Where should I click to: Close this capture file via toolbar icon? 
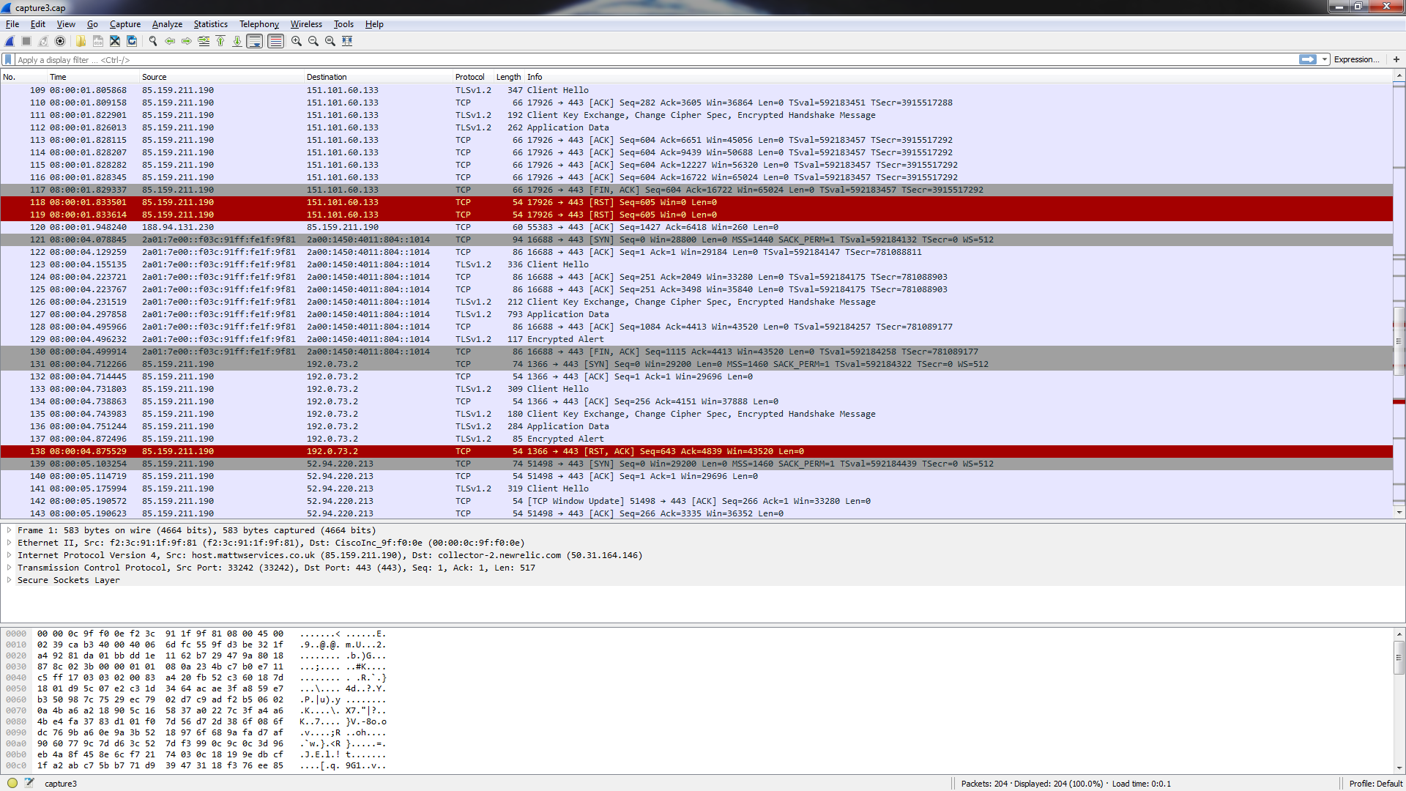tap(115, 41)
